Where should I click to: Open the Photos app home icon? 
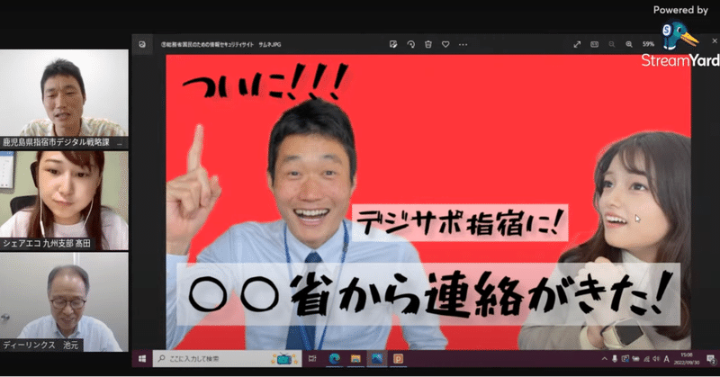[142, 45]
